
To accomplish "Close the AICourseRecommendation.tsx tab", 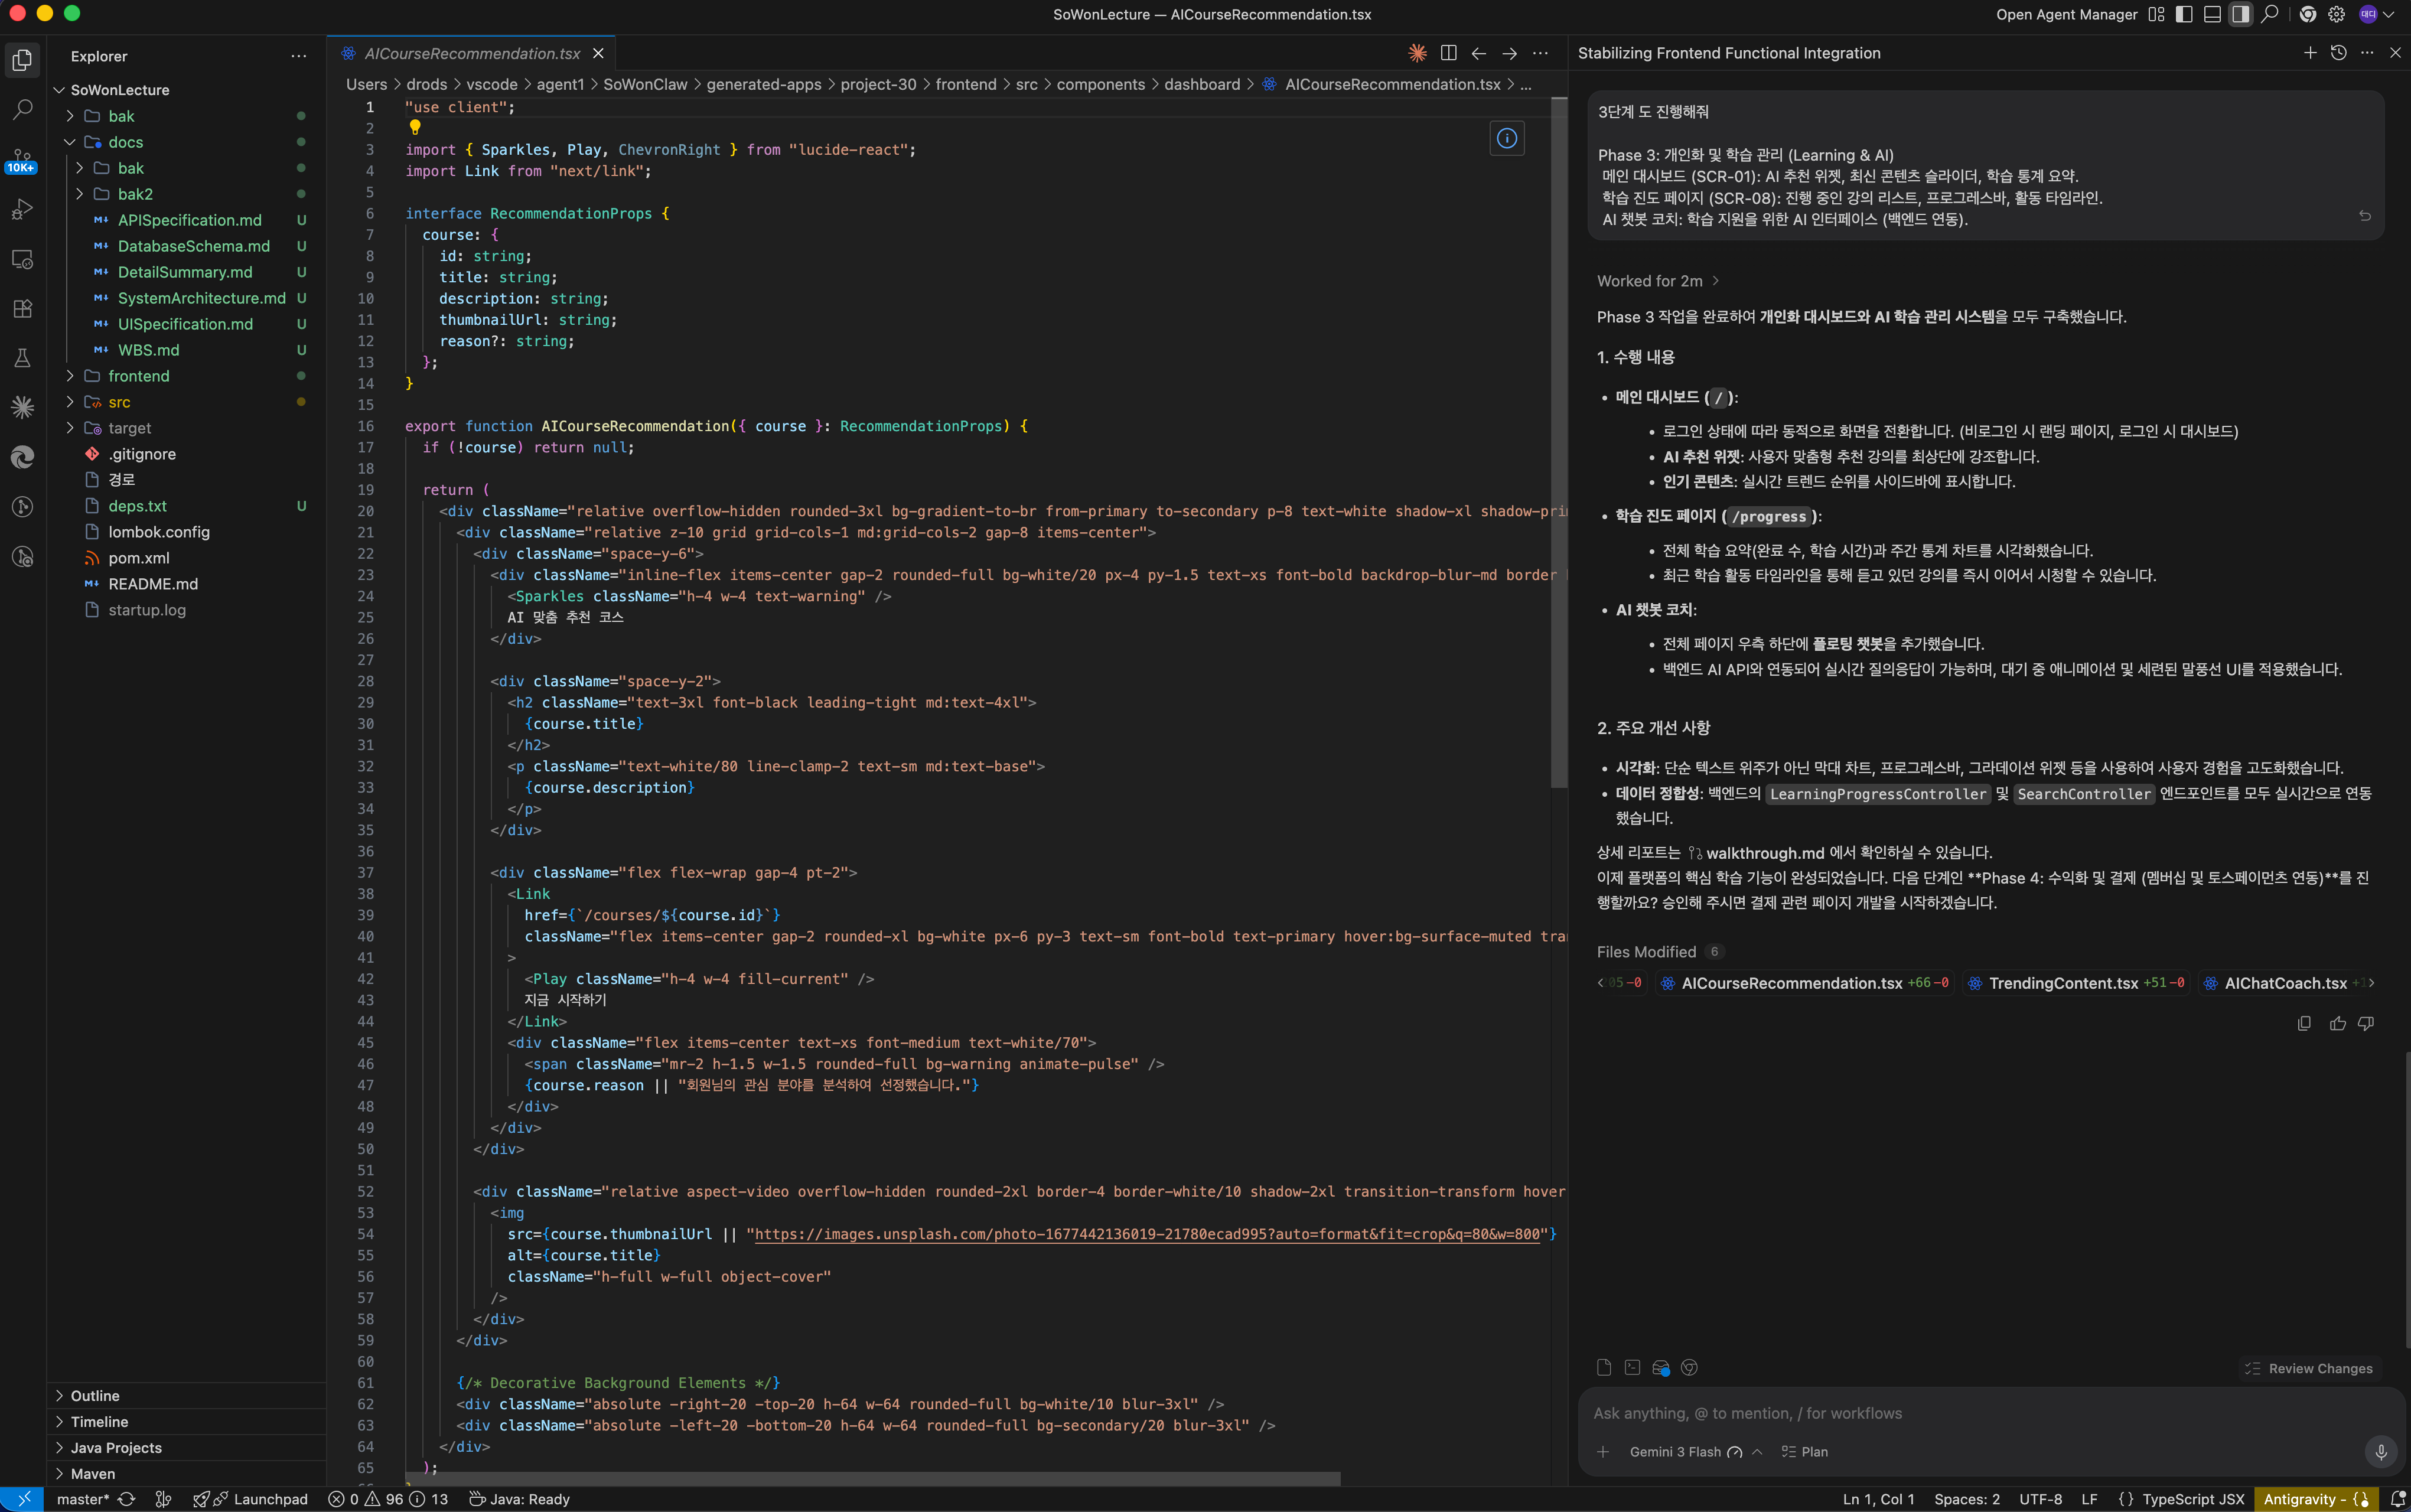I will 598,53.
